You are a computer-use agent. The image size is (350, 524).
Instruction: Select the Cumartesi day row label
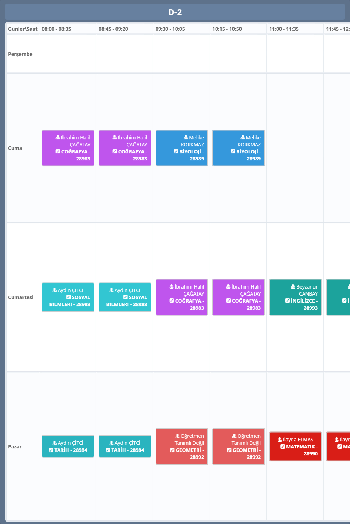21,297
